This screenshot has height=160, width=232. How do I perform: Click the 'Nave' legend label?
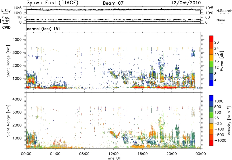click(221, 20)
